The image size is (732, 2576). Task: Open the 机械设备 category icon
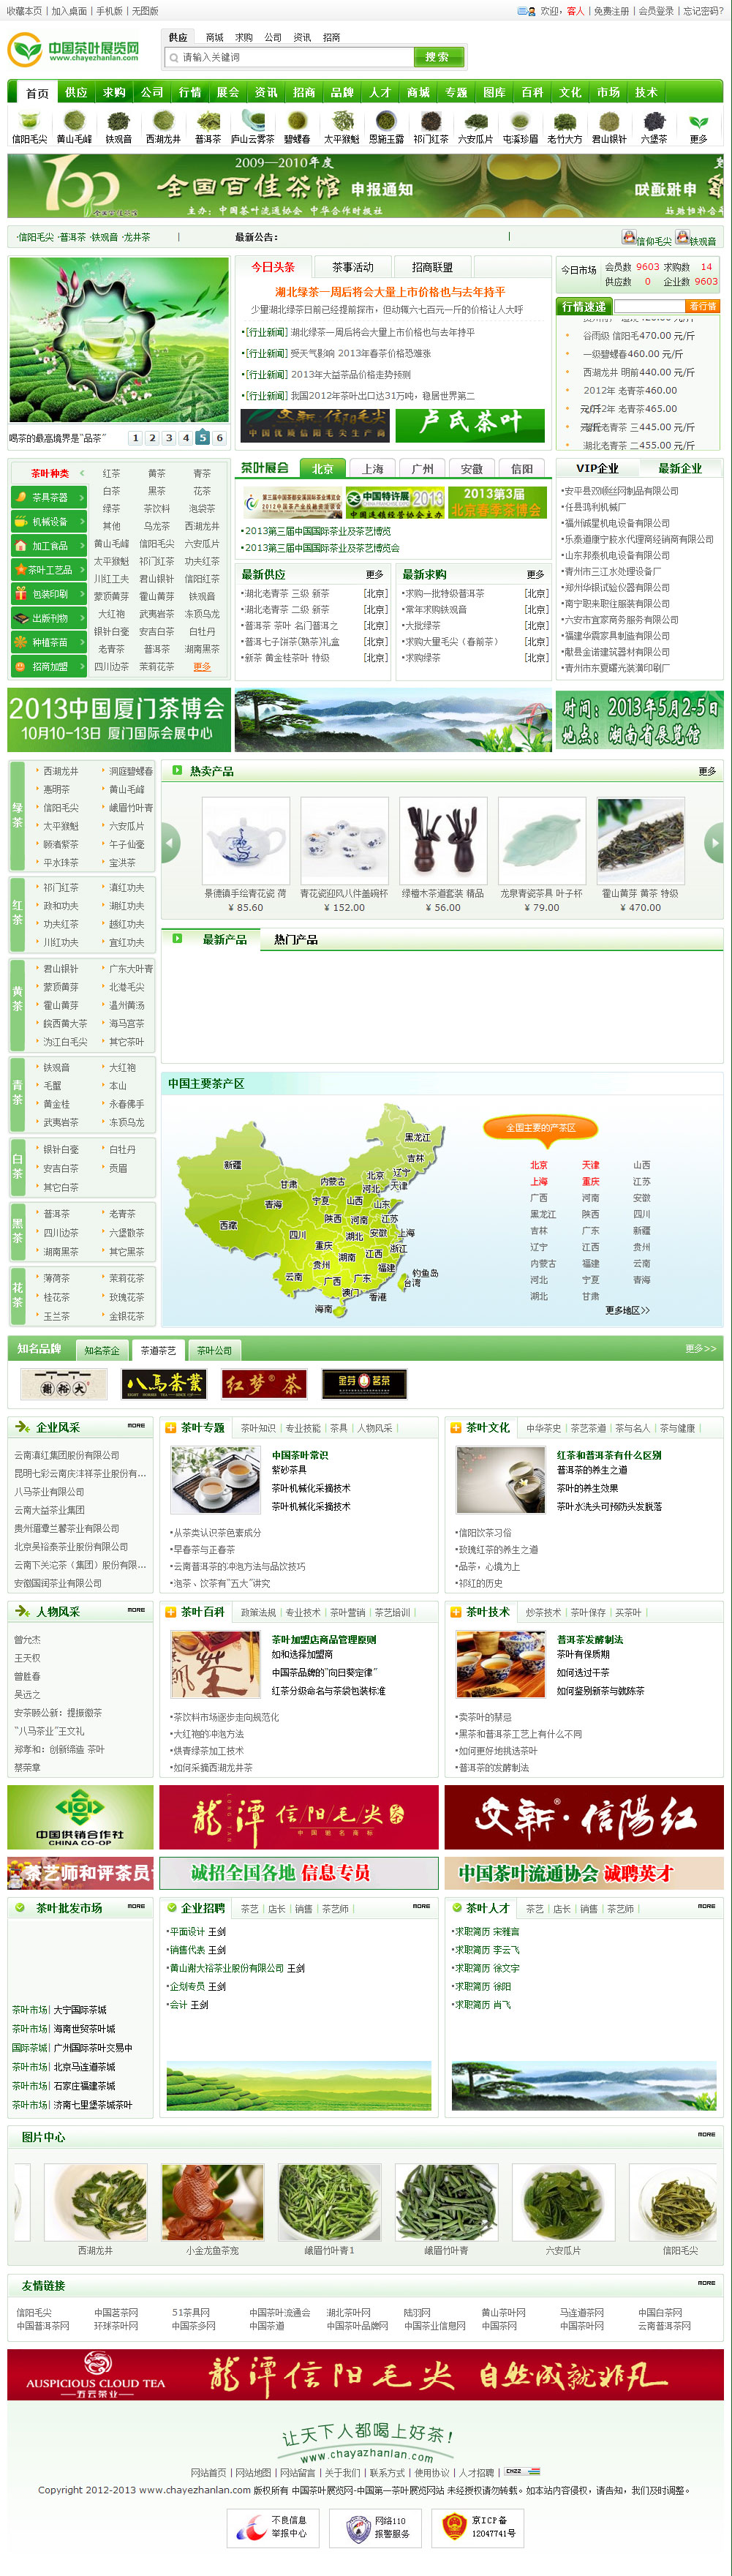(x=21, y=521)
